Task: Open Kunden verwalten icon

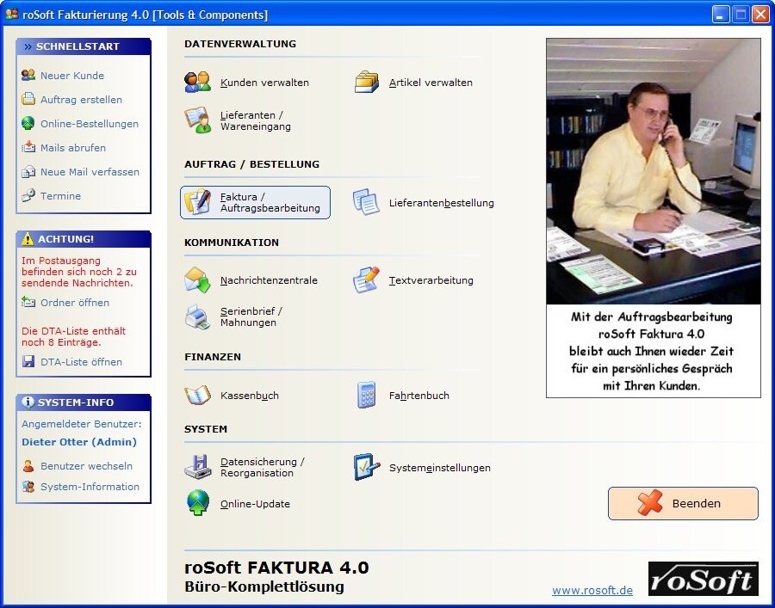Action: tap(198, 82)
